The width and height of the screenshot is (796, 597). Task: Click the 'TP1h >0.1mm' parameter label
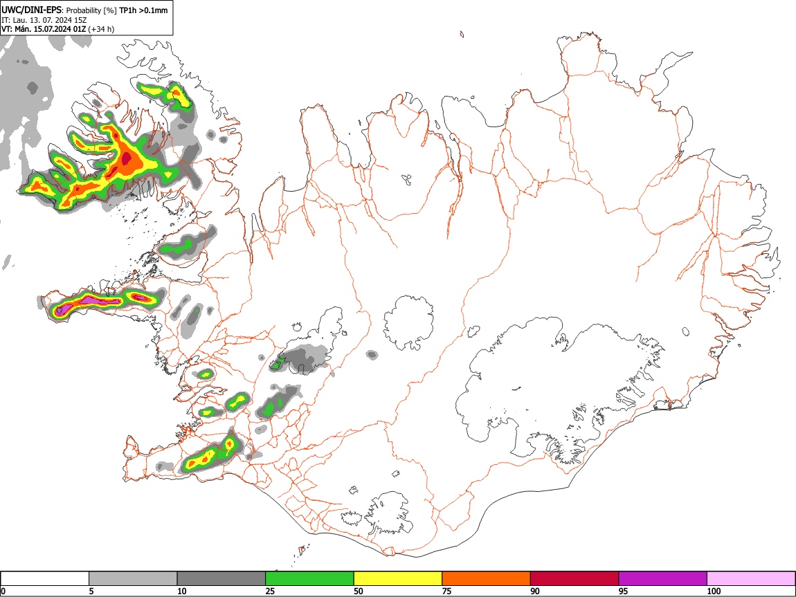(143, 10)
